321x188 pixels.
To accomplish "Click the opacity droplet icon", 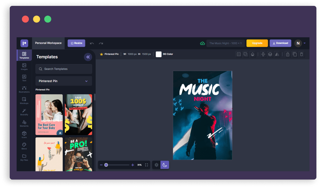I will (253, 54).
